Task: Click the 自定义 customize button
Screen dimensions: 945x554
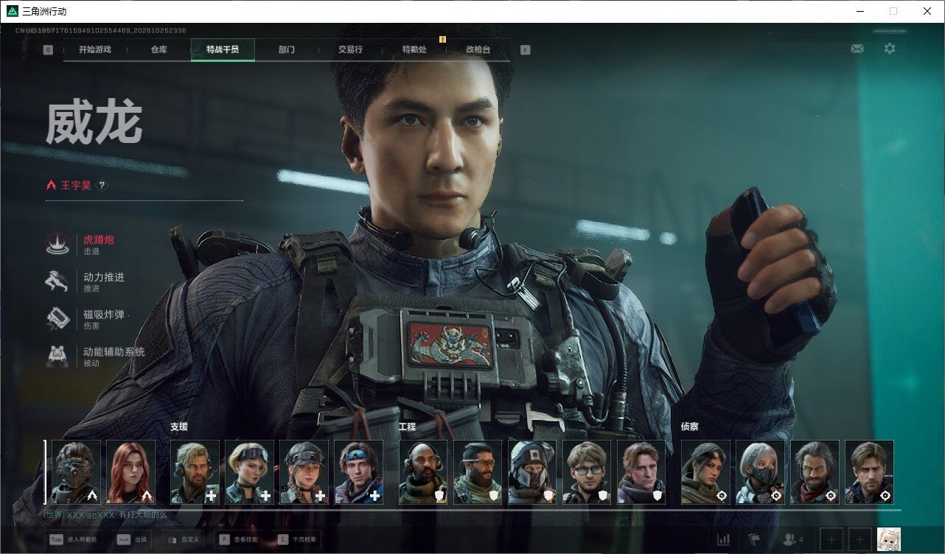Action: (x=183, y=540)
